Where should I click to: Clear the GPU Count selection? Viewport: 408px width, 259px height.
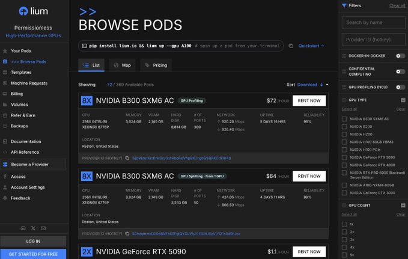pos(401,215)
